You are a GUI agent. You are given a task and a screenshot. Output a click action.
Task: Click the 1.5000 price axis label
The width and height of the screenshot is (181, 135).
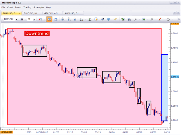tap(174, 34)
